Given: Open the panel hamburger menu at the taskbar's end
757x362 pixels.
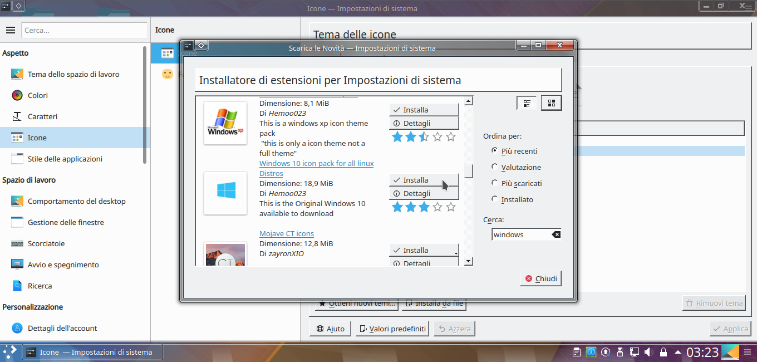Looking at the screenshot, I should tap(748, 352).
